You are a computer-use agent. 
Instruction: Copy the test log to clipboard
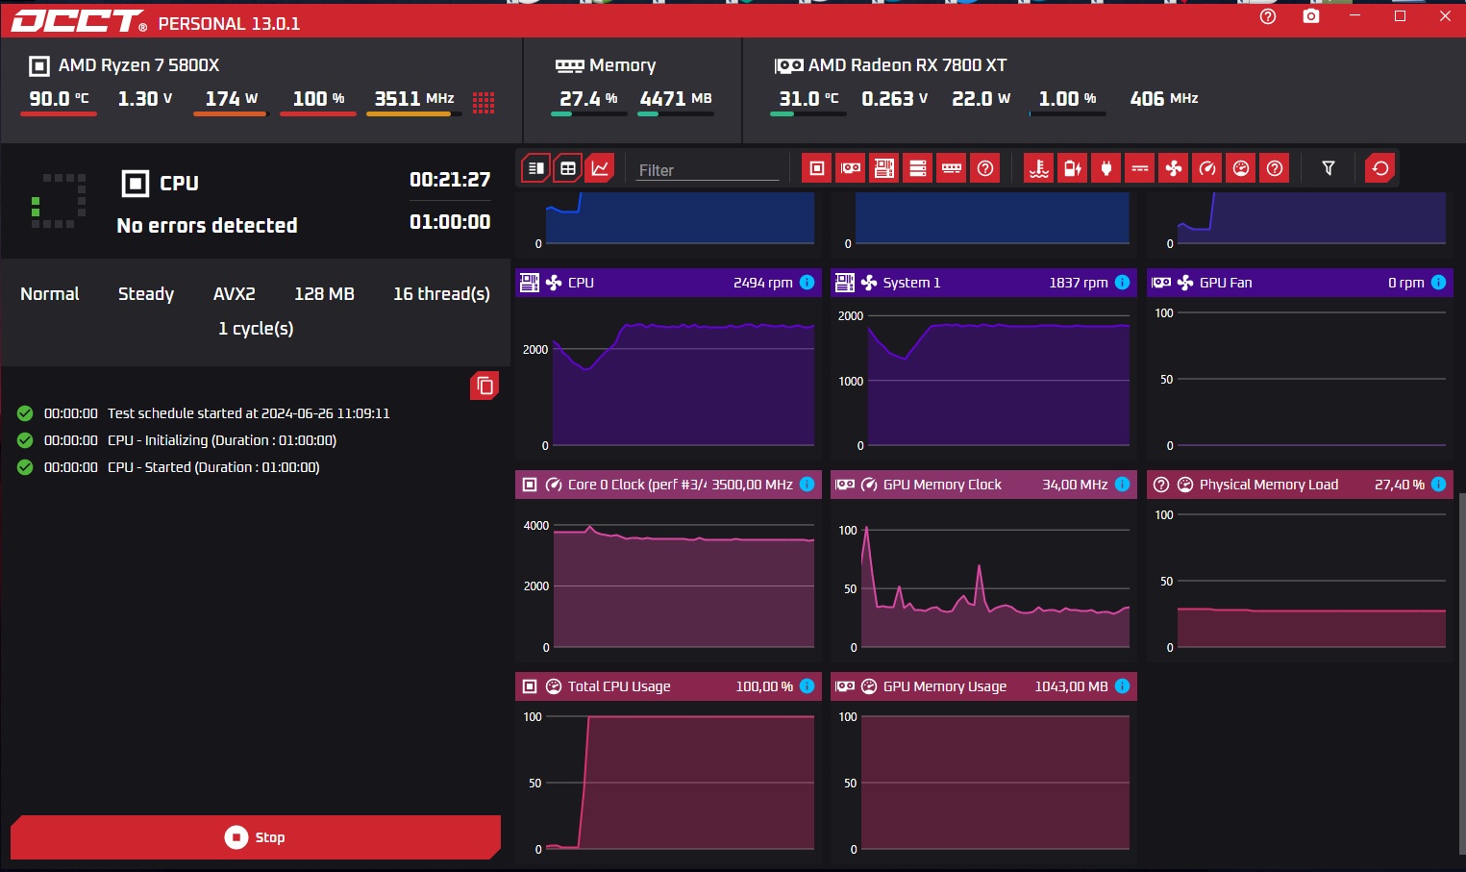tap(485, 386)
